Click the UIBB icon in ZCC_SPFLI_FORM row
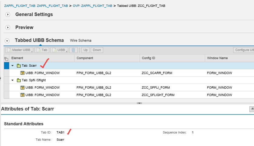This screenshot has width=254, height=146. click(x=22, y=88)
